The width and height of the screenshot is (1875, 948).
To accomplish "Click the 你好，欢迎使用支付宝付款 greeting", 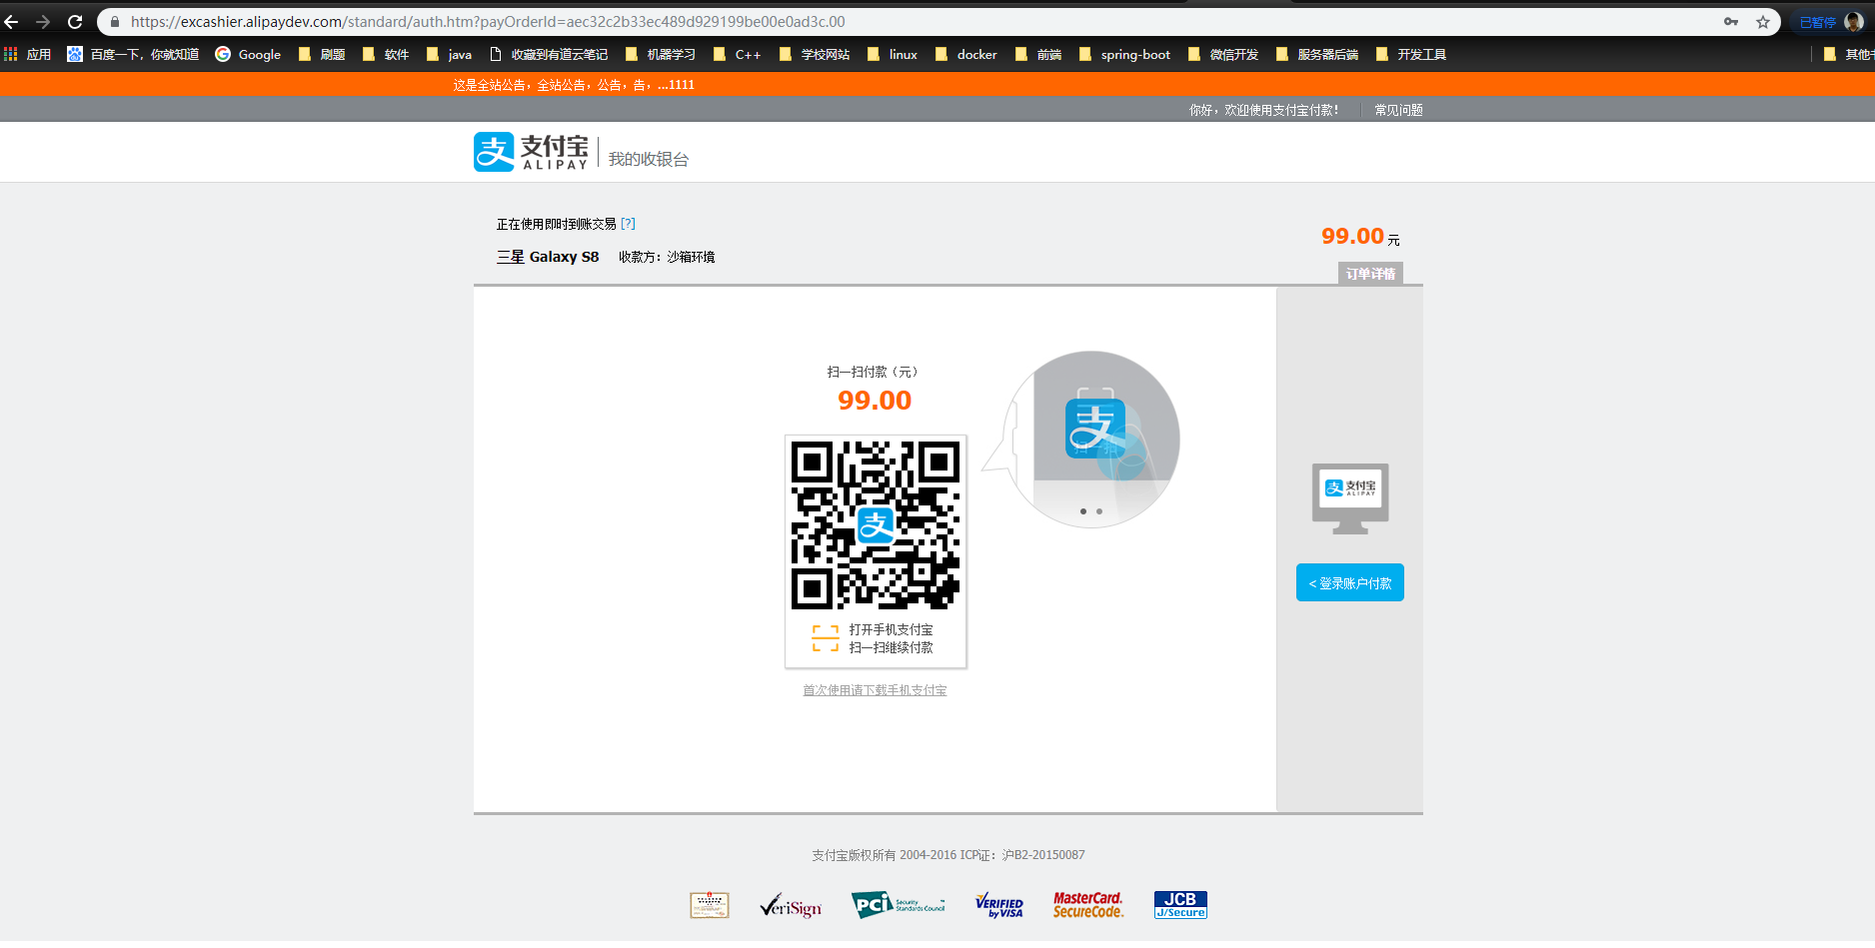I will (x=1263, y=110).
